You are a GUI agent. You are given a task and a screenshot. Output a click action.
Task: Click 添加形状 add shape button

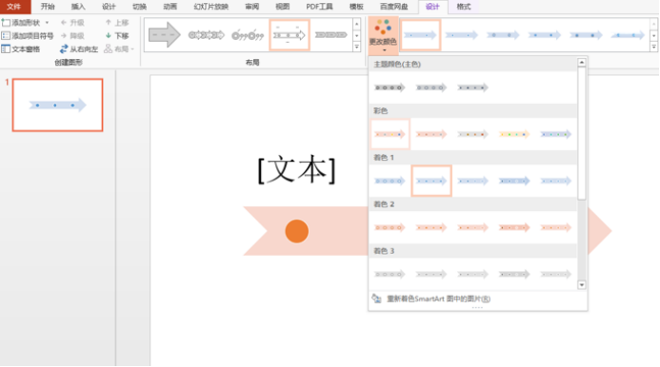tap(21, 22)
